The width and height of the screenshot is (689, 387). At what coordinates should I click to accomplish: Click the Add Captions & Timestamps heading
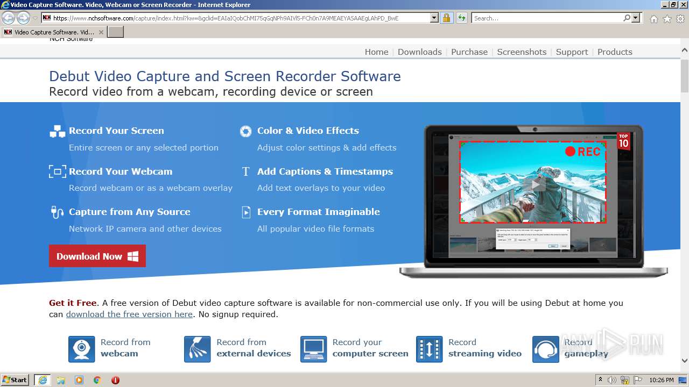(325, 171)
